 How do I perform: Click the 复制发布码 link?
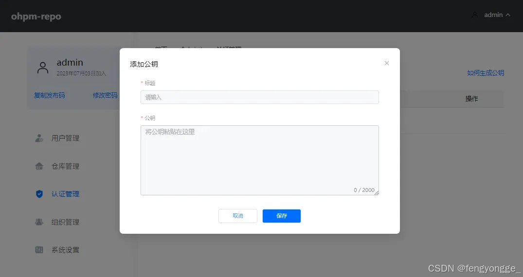point(49,95)
